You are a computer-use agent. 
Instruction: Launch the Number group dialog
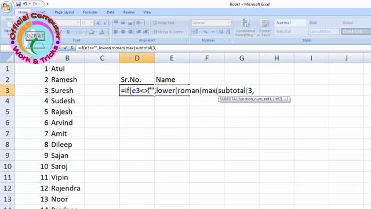point(230,40)
